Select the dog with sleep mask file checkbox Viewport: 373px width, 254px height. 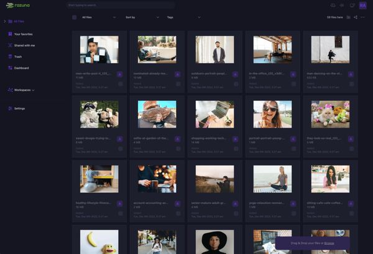(x=121, y=149)
